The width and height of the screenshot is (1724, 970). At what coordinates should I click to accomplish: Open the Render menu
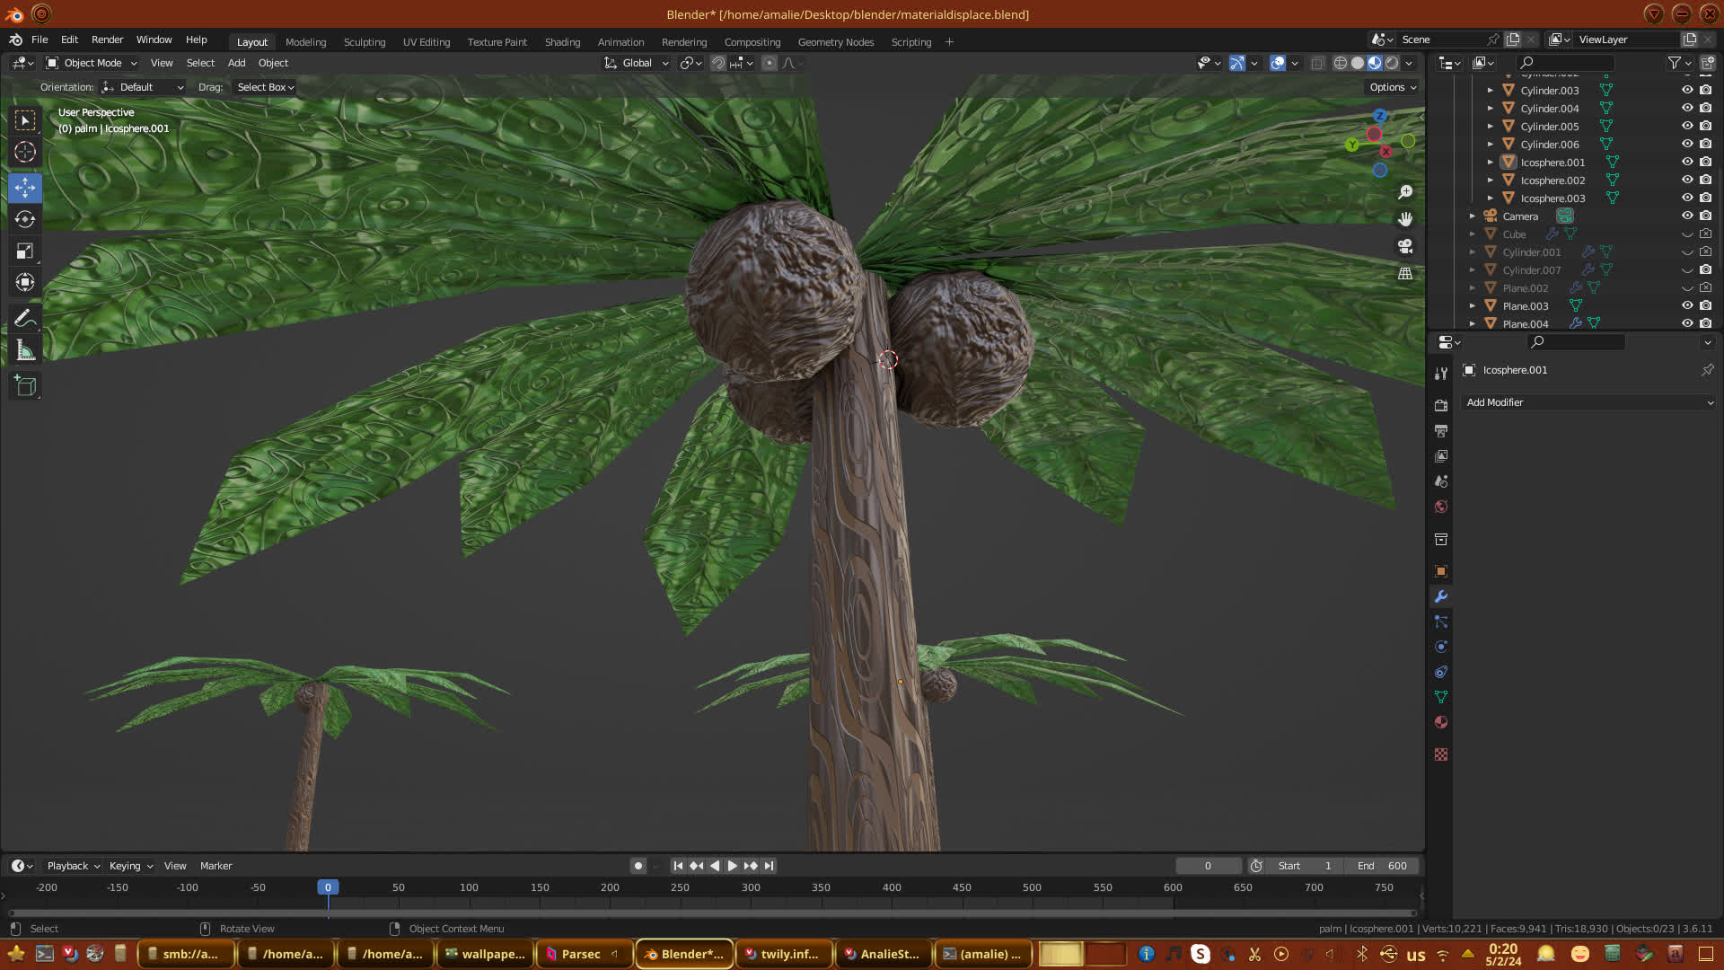coord(107,40)
